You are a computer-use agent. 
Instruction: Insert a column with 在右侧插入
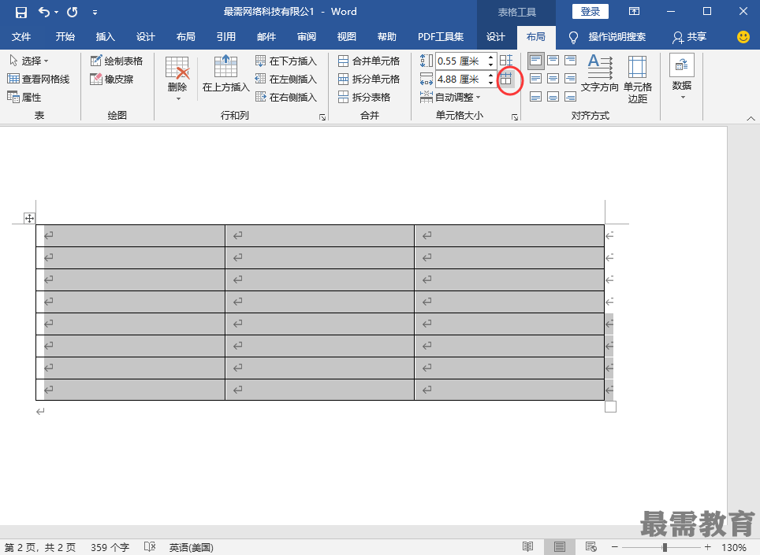285,98
